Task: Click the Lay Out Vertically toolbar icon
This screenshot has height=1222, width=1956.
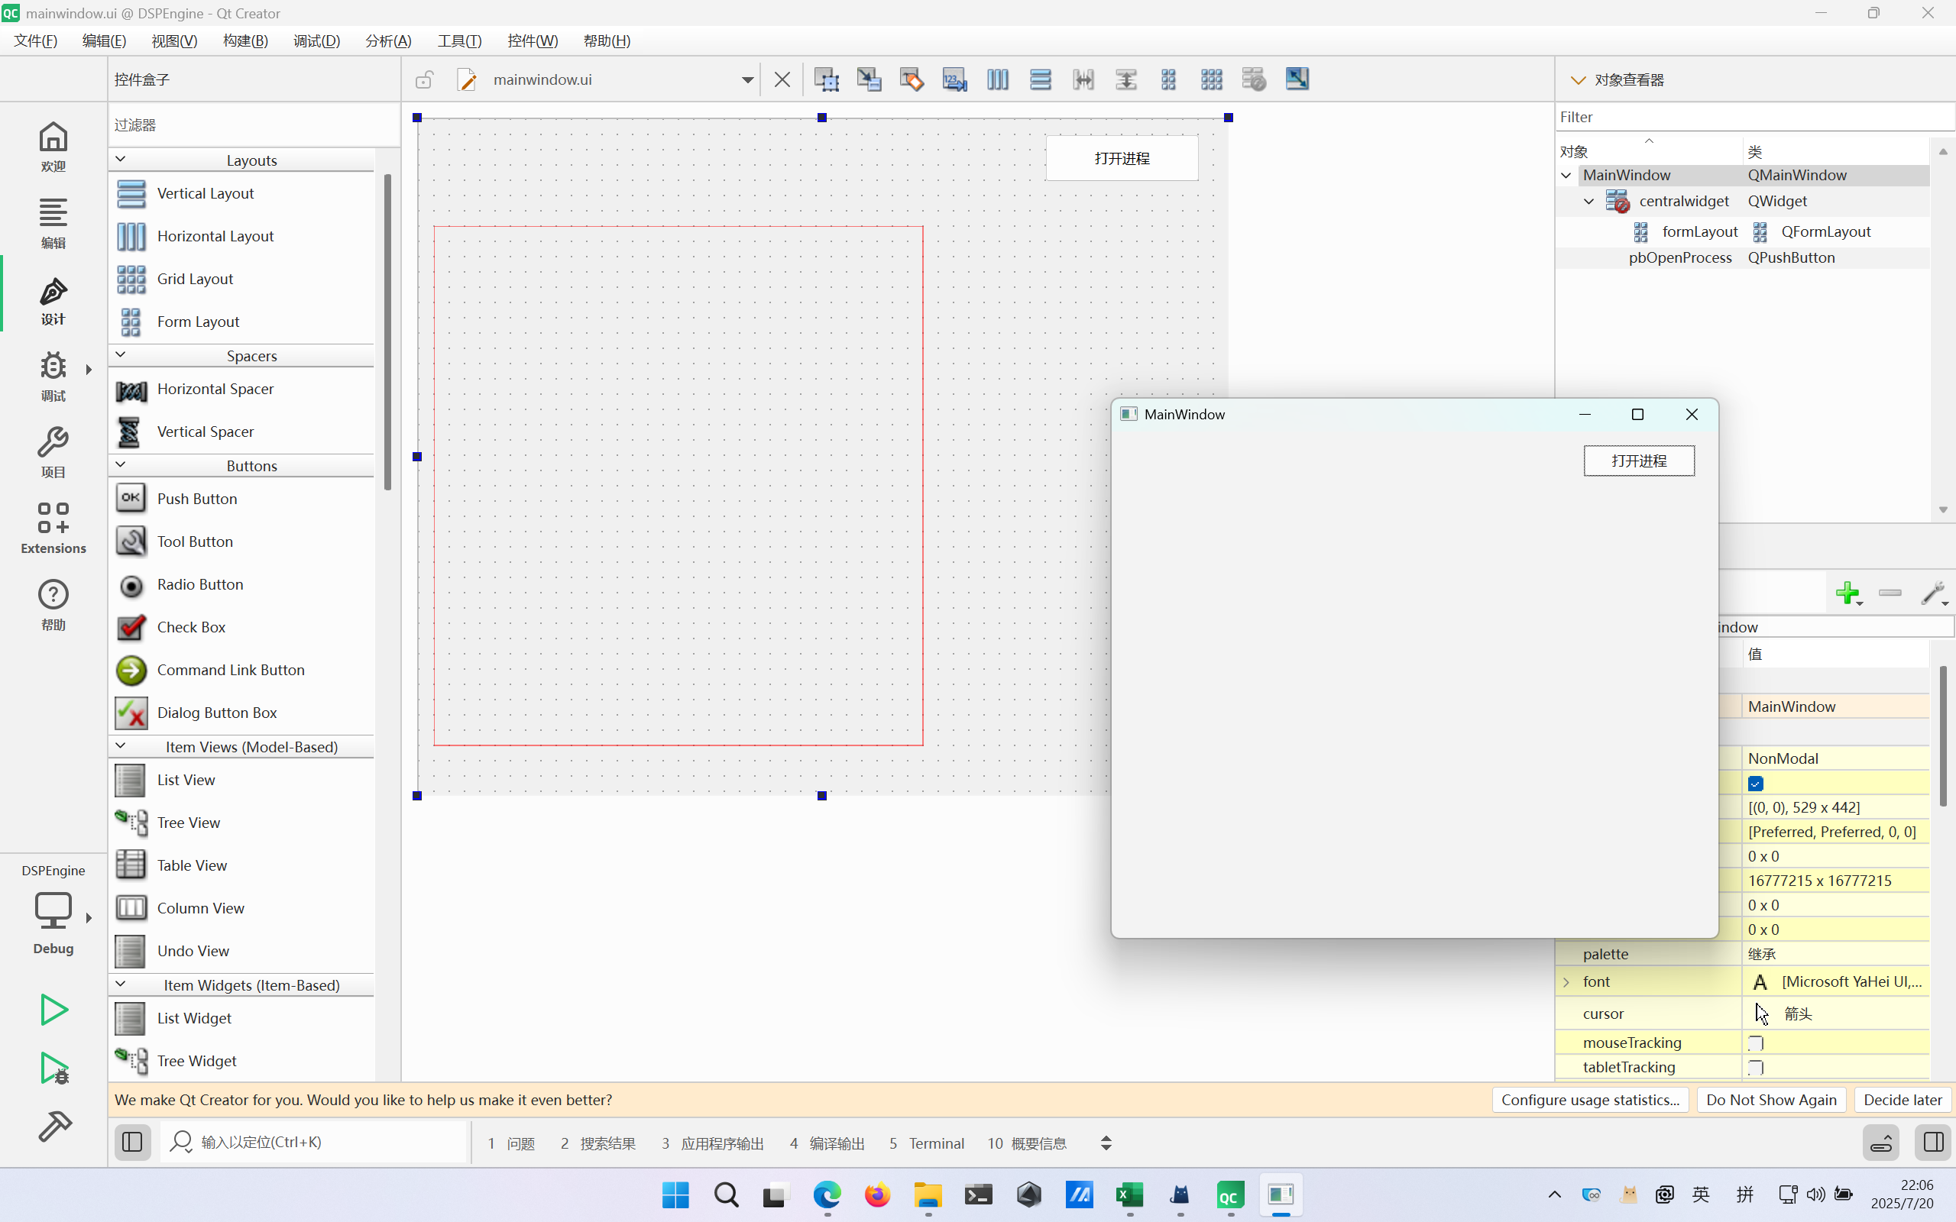Action: tap(1040, 79)
